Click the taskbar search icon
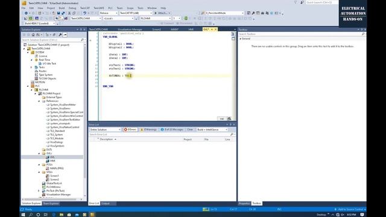386x217 pixels. click(31, 215)
